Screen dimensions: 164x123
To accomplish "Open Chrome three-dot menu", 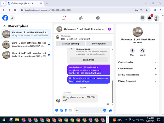I will click(160, 10).
